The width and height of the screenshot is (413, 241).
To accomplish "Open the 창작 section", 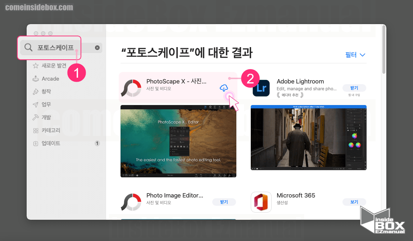I will tap(46, 91).
